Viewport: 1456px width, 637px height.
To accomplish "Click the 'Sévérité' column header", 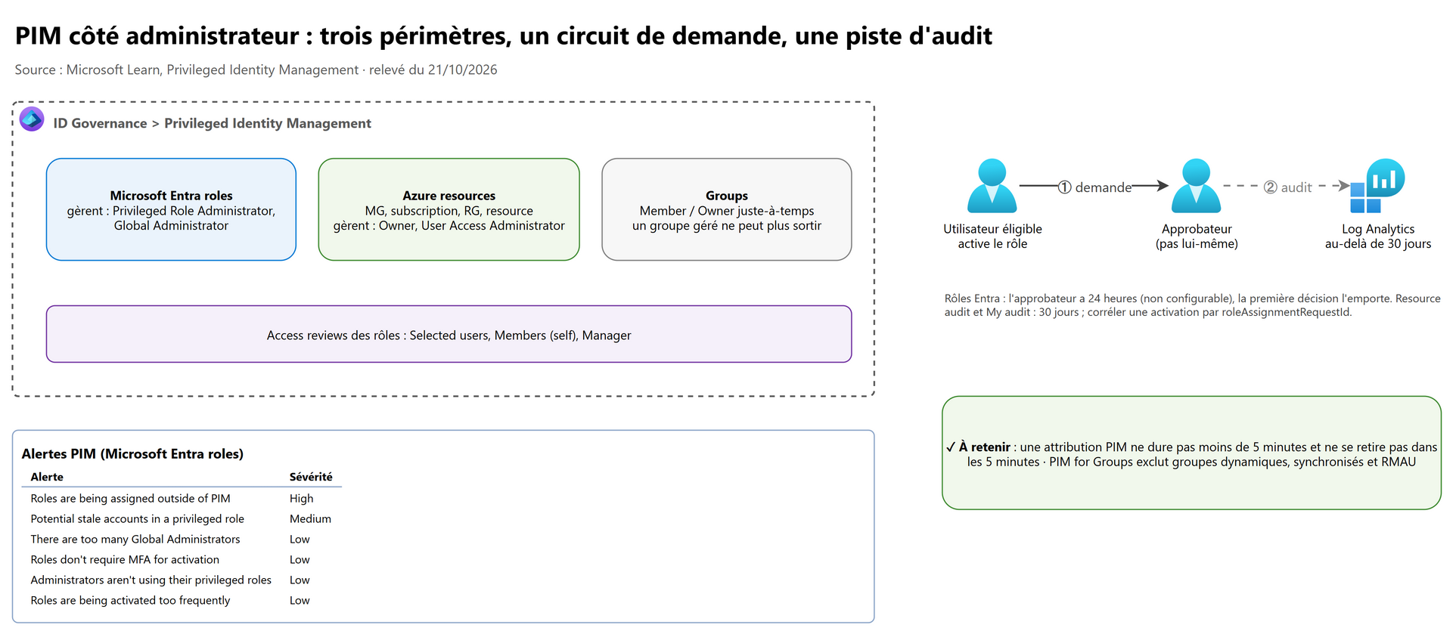I will pos(311,477).
